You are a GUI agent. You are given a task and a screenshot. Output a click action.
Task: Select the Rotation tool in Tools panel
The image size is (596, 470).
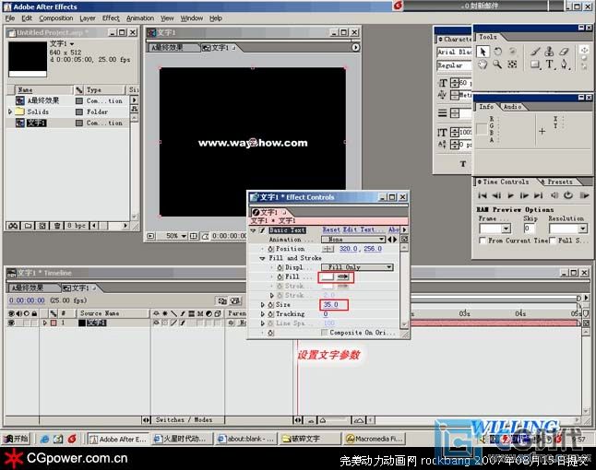pos(497,52)
